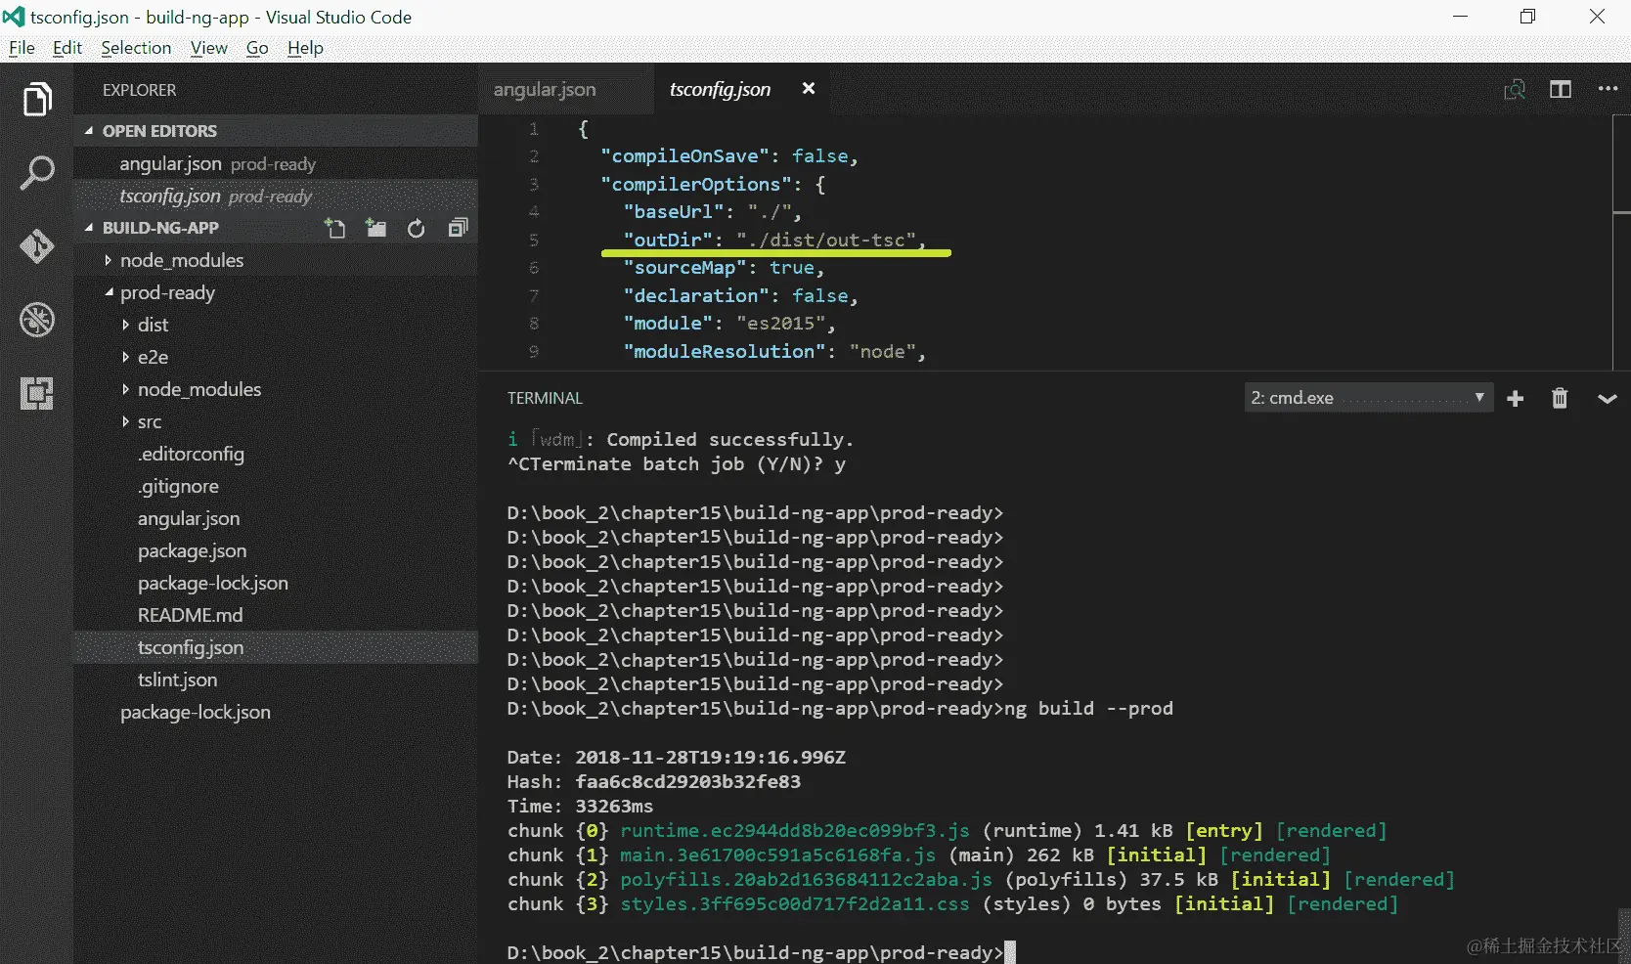Add a new terminal instance
This screenshot has width=1631, height=964.
(x=1516, y=398)
